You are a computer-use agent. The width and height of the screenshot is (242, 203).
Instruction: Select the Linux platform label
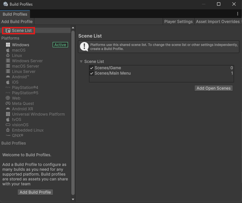point(17,55)
